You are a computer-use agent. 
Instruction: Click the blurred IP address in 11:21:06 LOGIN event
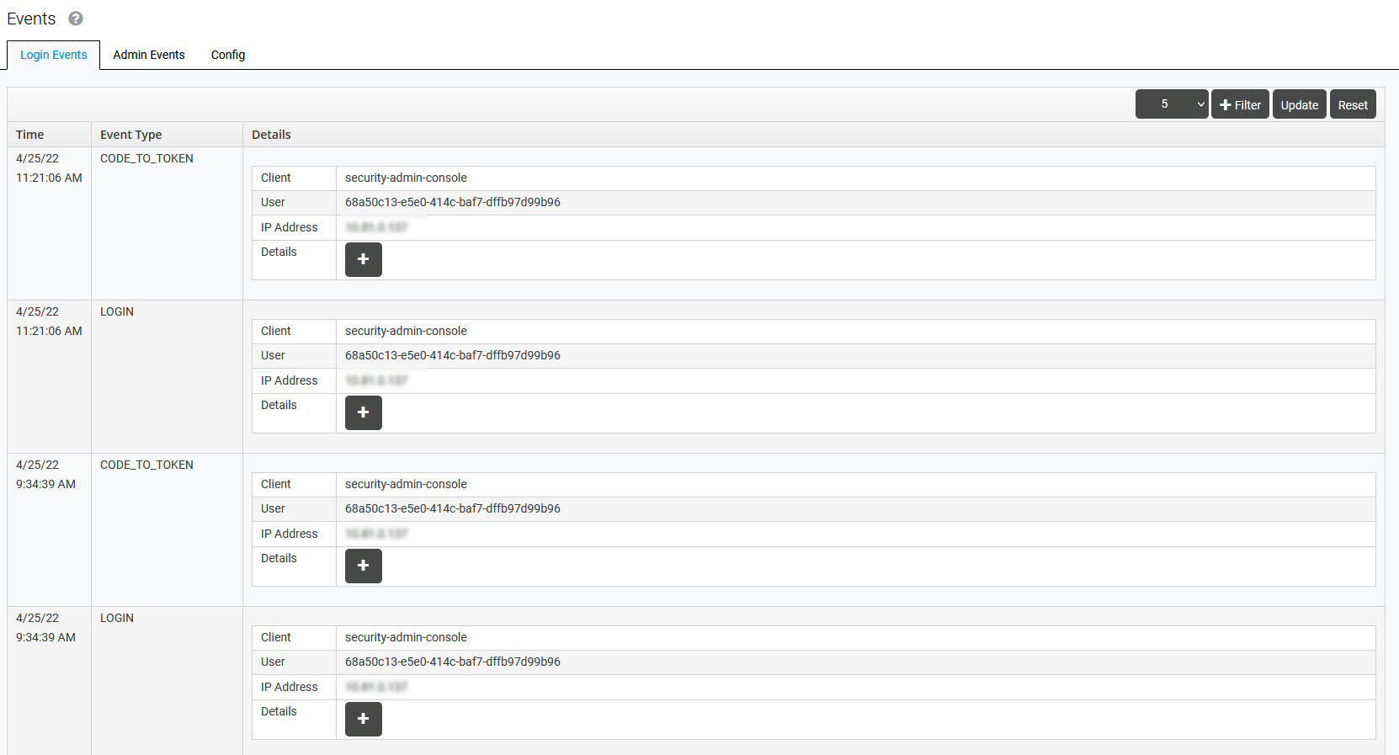coord(376,380)
